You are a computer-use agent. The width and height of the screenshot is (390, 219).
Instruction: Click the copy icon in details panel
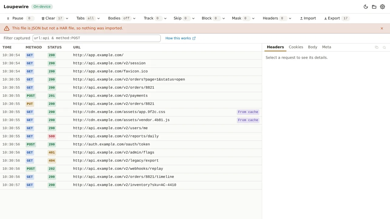(x=377, y=47)
